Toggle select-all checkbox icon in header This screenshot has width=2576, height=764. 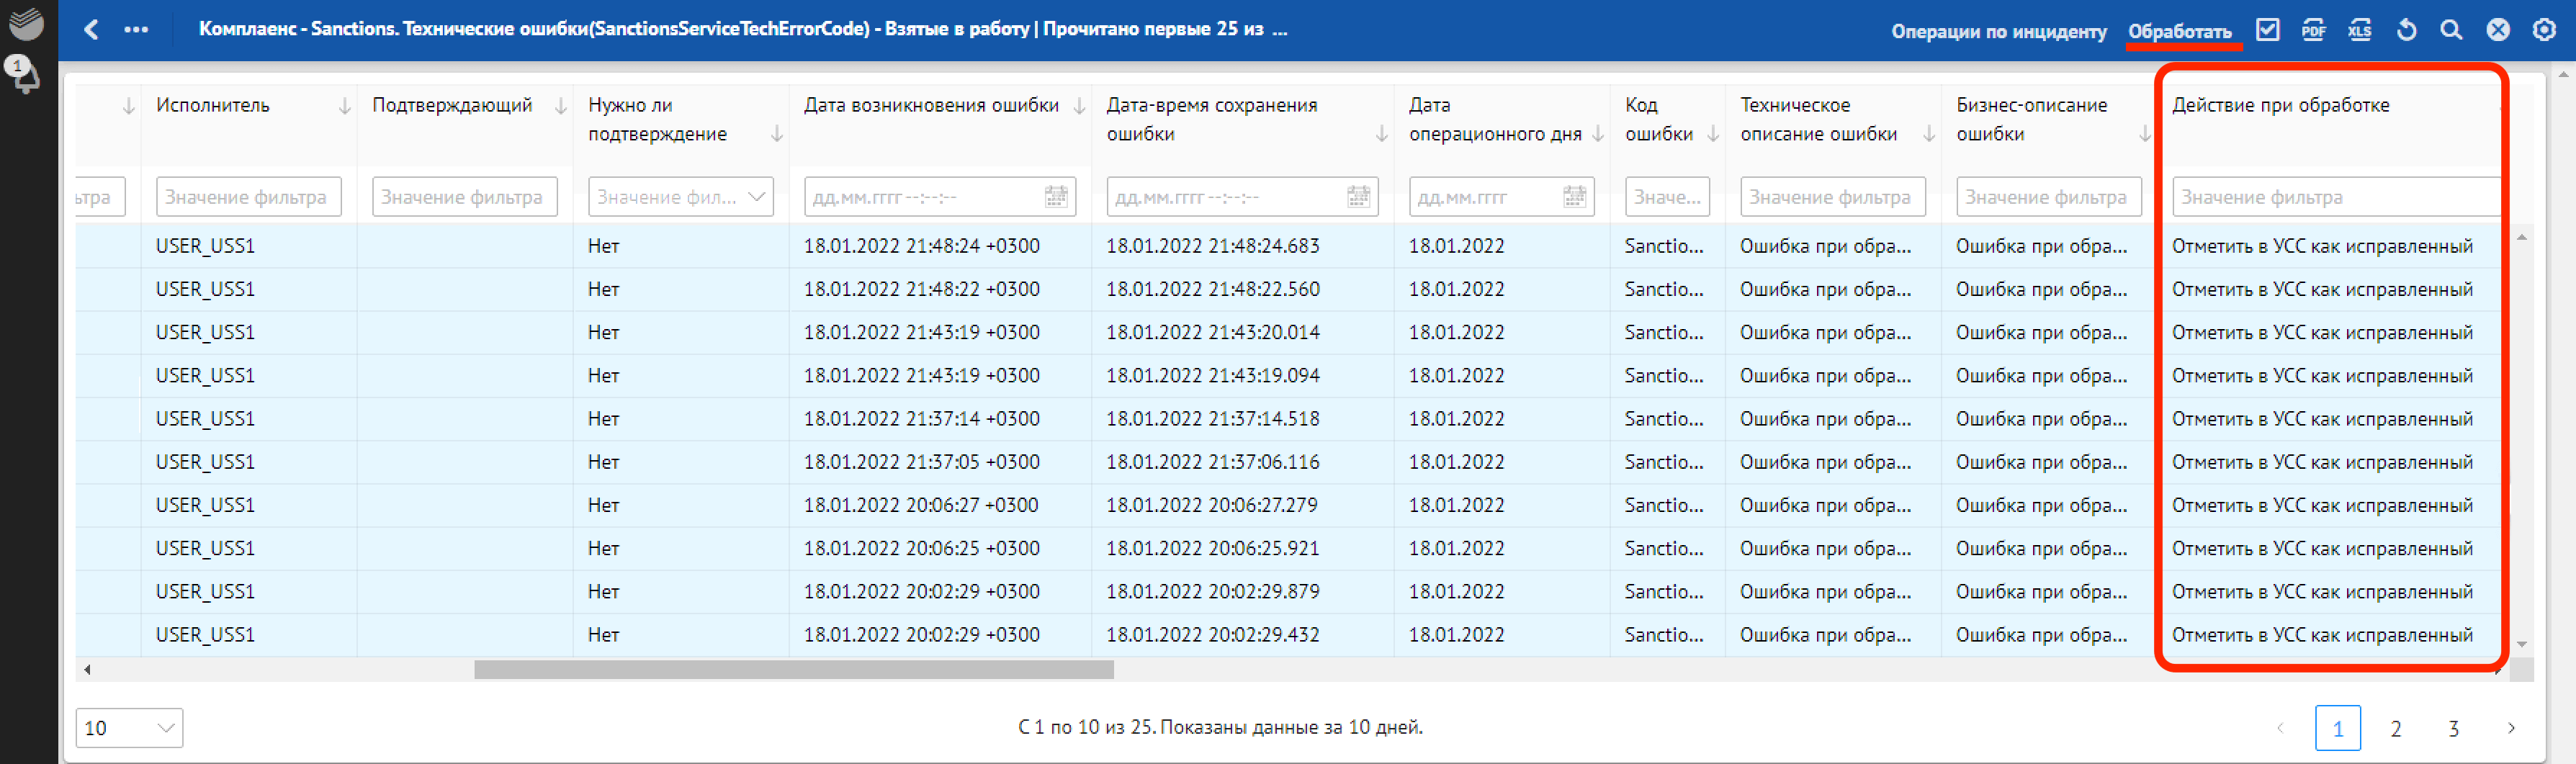click(x=2268, y=30)
